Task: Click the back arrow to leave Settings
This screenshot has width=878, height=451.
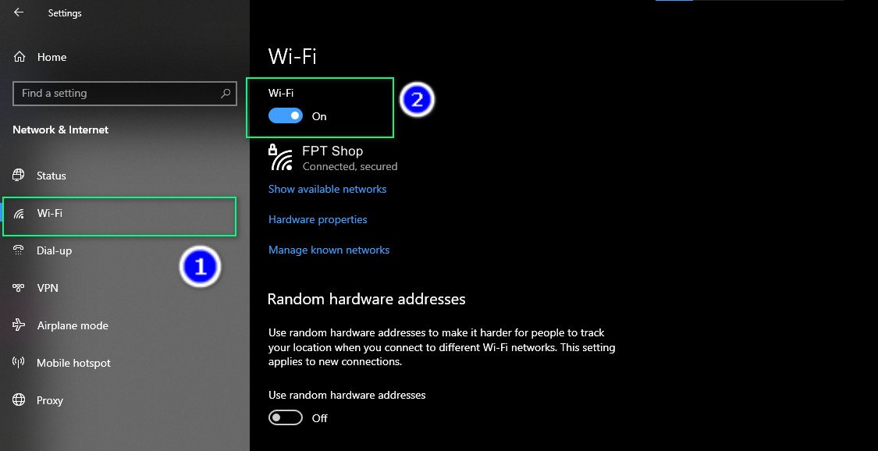Action: 17,12
